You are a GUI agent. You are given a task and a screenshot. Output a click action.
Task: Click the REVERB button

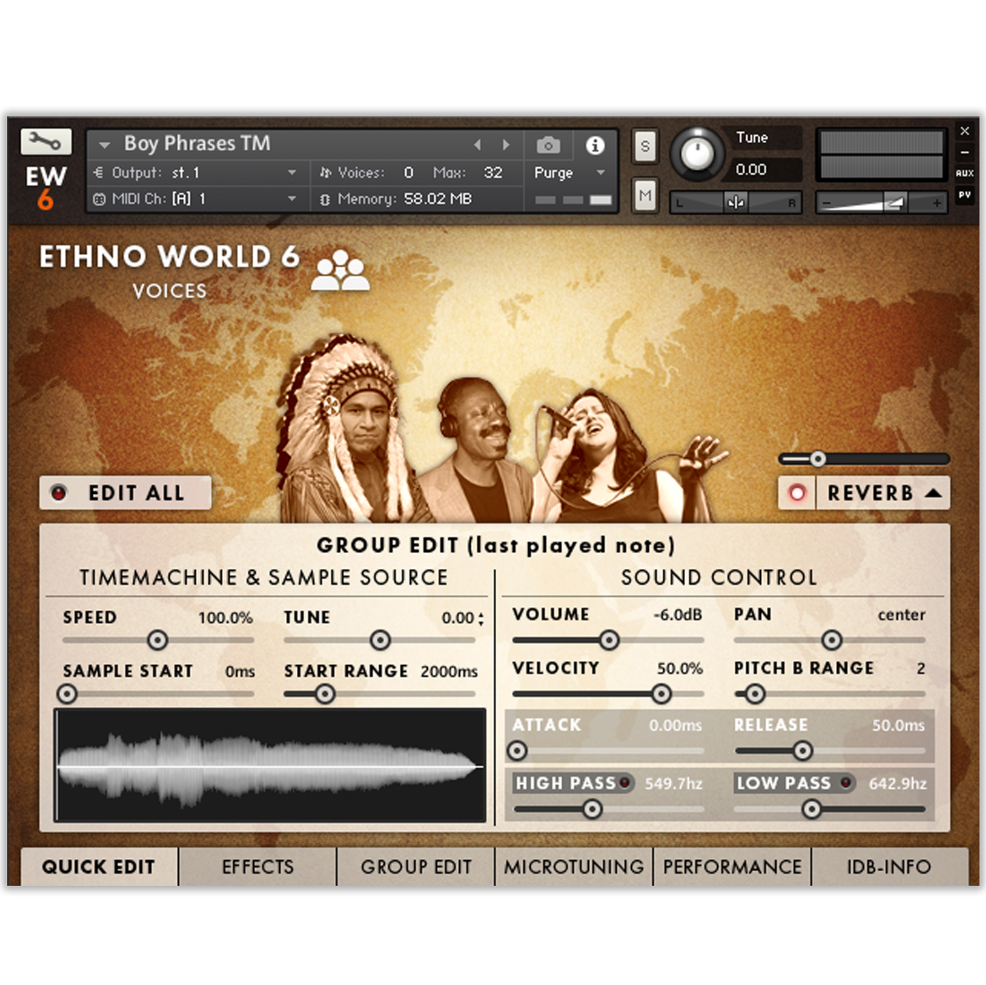coord(871,492)
